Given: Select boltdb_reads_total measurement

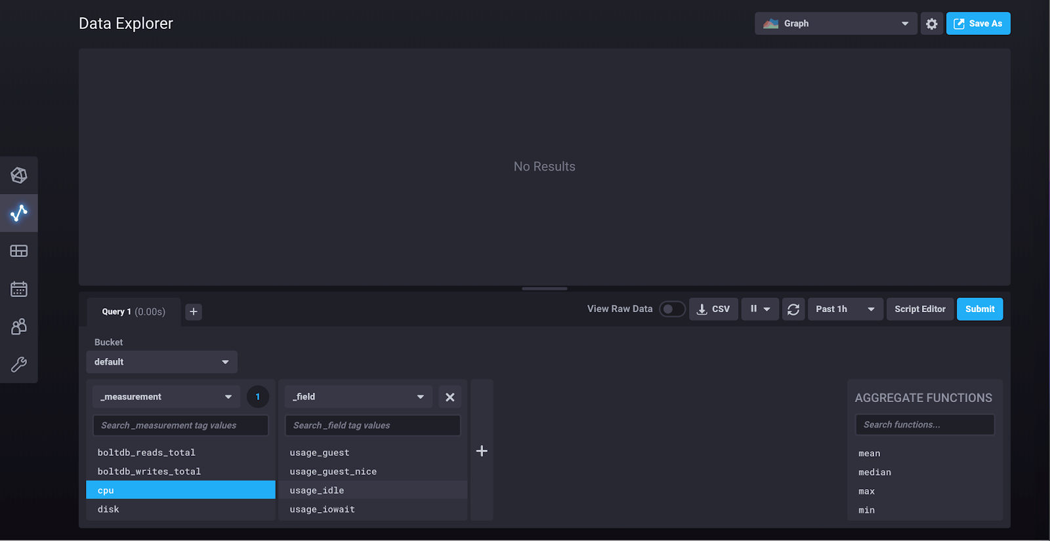Looking at the screenshot, I should pyautogui.click(x=180, y=452).
